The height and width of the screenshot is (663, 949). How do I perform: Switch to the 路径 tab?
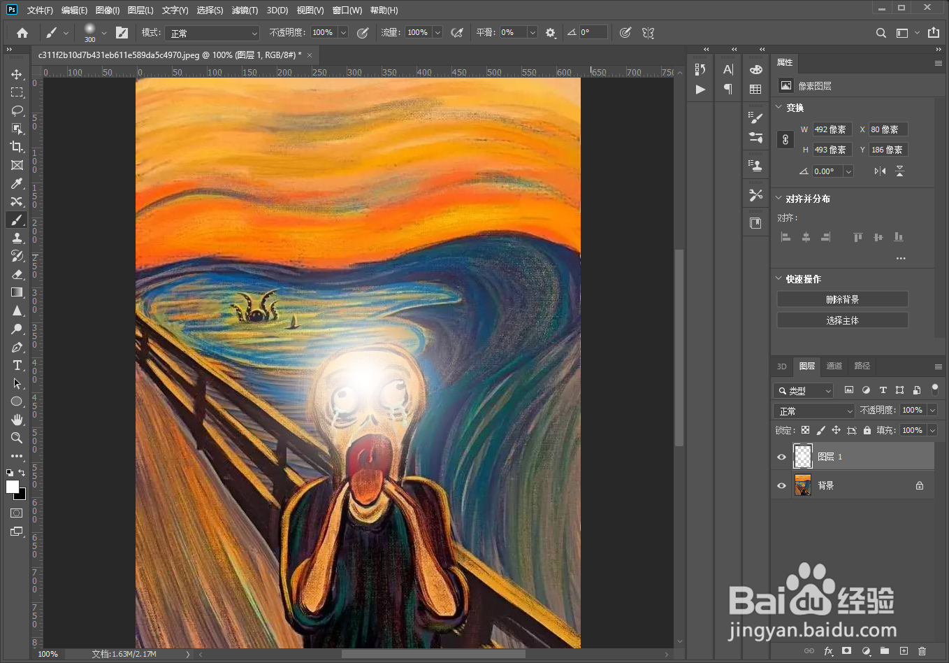[x=862, y=366]
